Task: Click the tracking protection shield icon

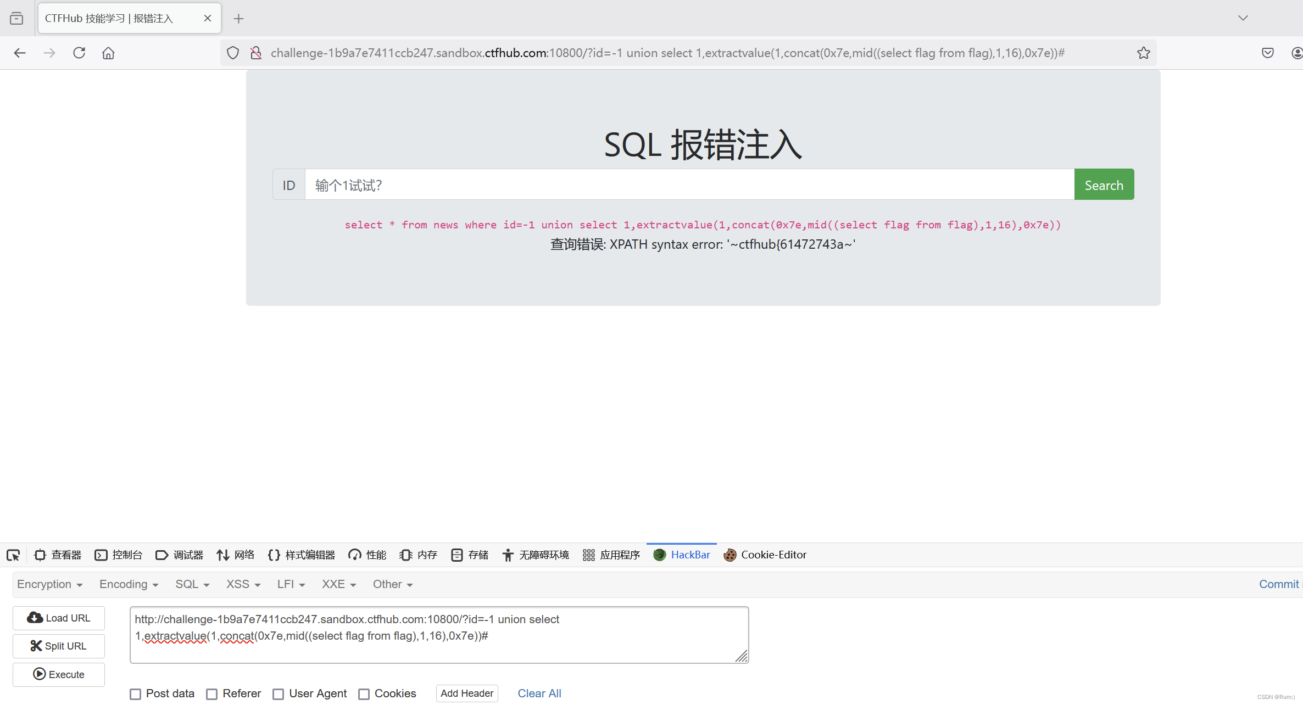Action: (x=233, y=53)
